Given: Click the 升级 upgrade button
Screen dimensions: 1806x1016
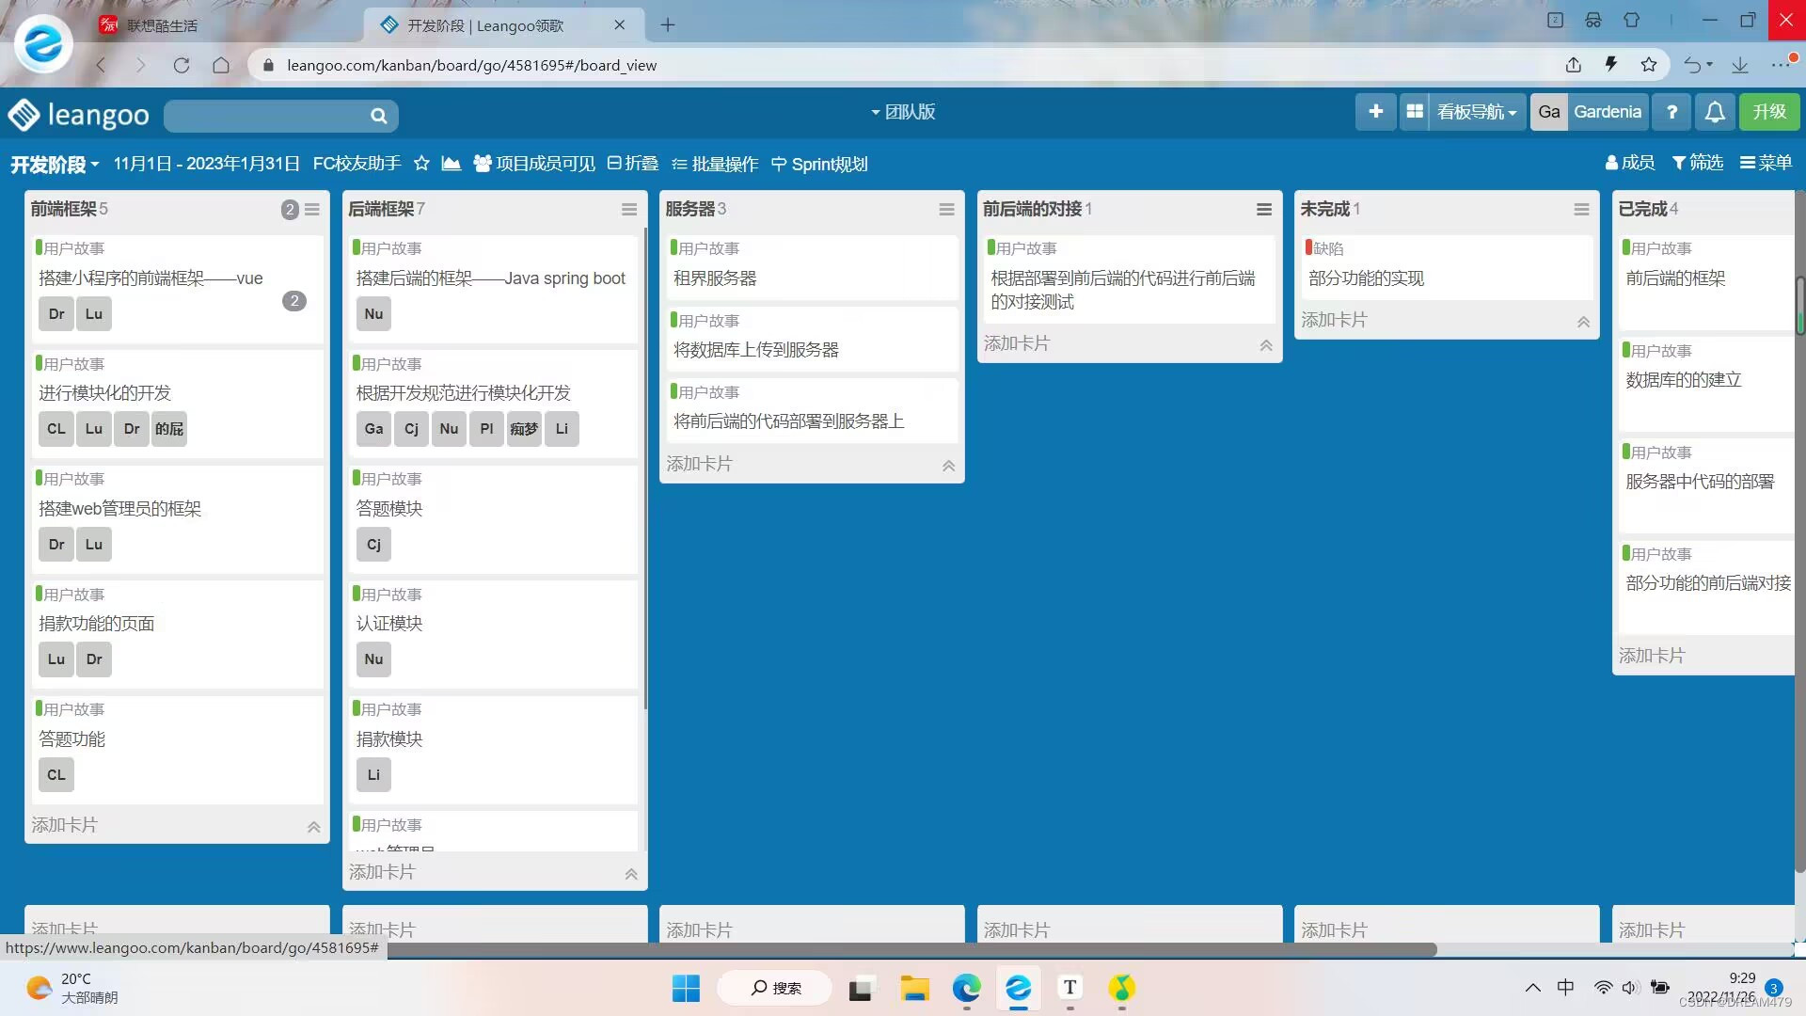Looking at the screenshot, I should click(x=1769, y=112).
